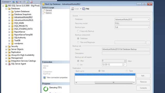The height and width of the screenshot is (93, 165).
Task: Click the BIG server node icon
Action: click(x=6, y=6)
